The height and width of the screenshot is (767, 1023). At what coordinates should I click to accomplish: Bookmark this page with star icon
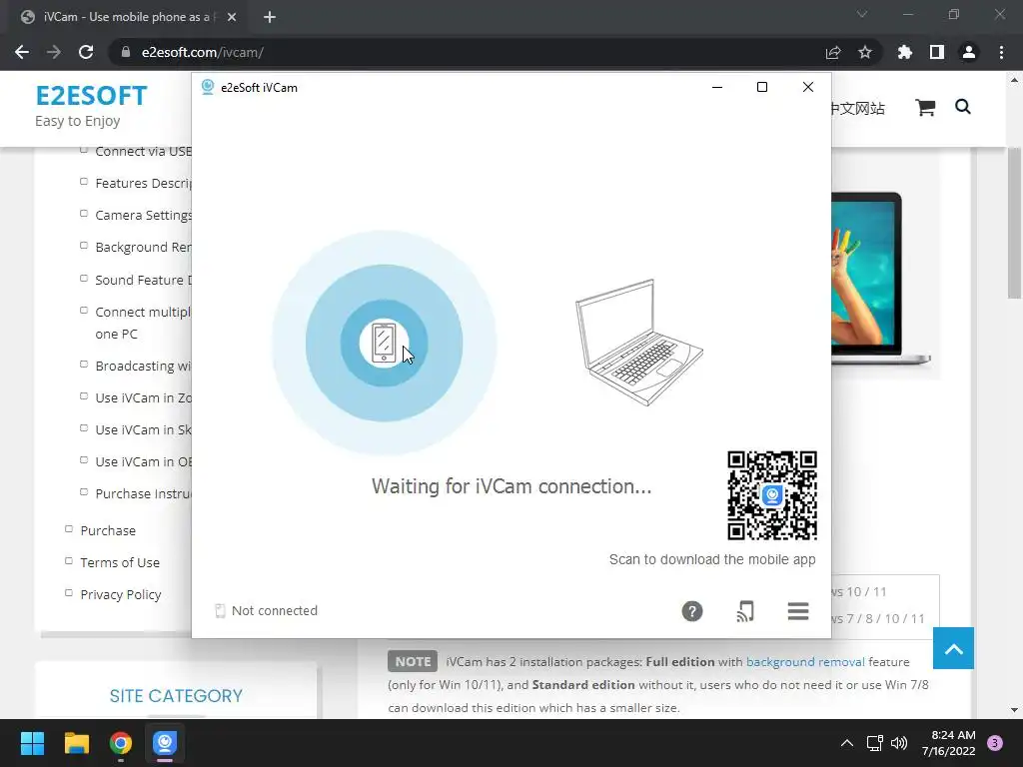(865, 52)
